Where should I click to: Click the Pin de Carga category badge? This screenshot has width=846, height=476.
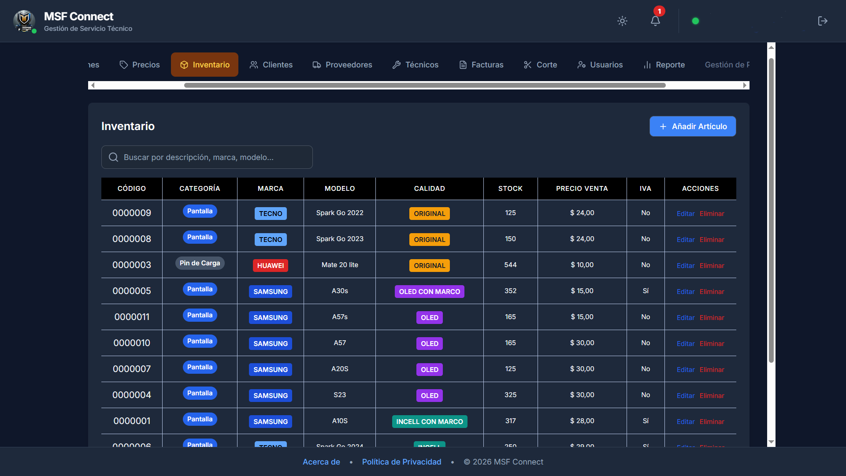(200, 263)
